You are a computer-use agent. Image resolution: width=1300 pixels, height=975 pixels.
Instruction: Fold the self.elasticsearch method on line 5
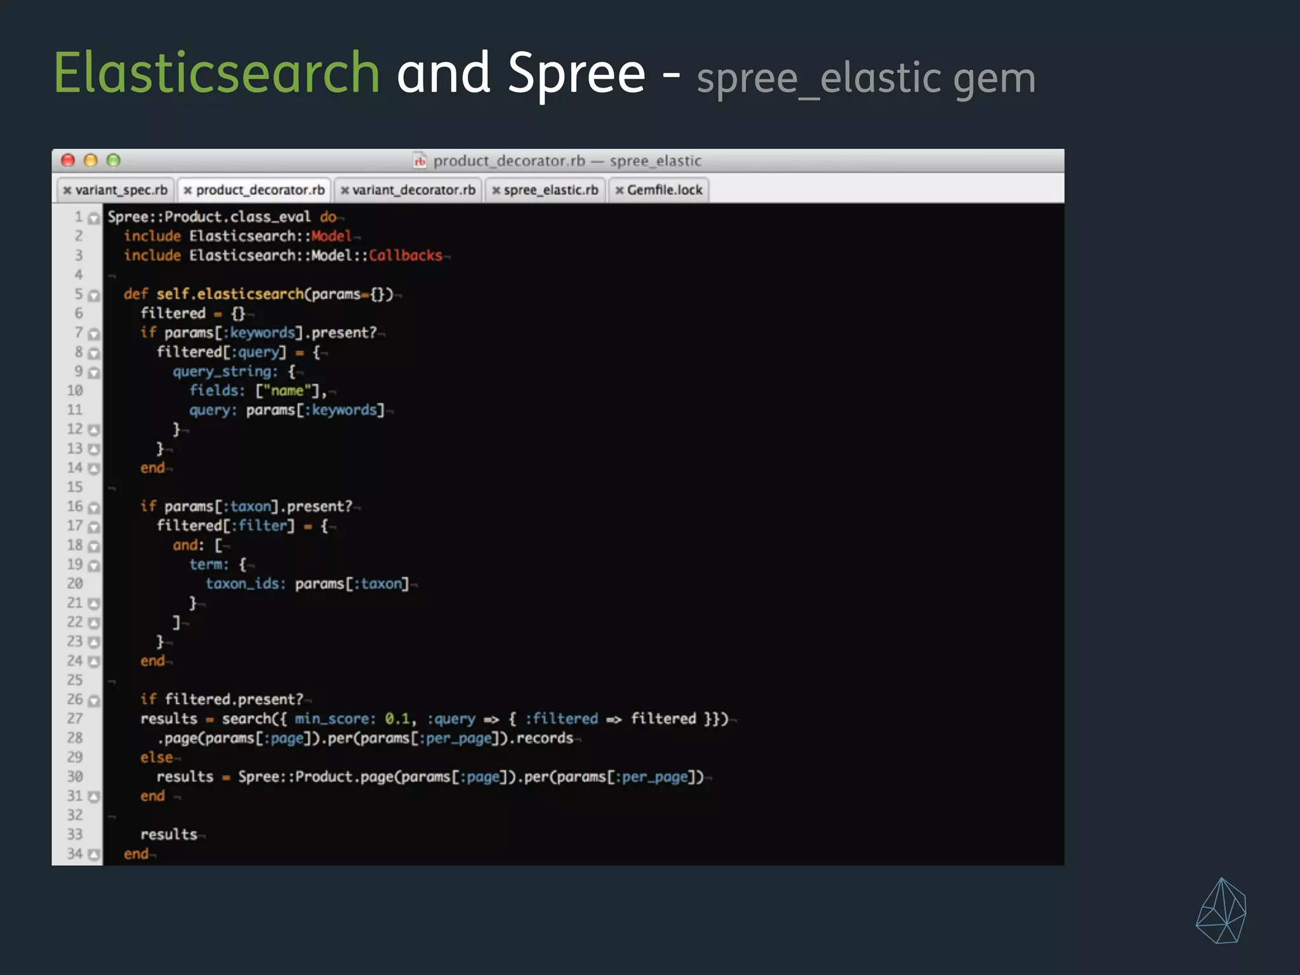[x=94, y=296]
